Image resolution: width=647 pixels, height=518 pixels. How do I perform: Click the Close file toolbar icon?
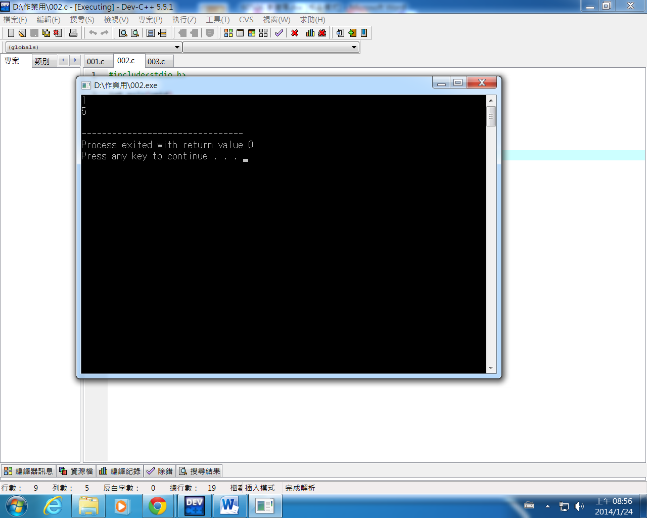[x=58, y=33]
